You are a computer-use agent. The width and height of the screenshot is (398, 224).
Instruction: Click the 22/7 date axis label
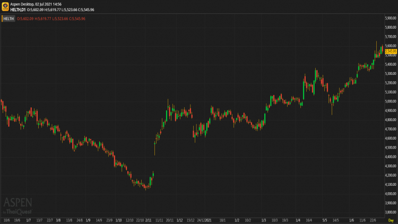(x=50, y=220)
